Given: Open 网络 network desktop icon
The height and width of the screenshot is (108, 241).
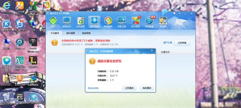Looking at the screenshot, I should [33, 25].
